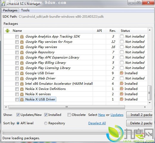
Task: Click the New link to select new packages
Action: pos(102,115)
